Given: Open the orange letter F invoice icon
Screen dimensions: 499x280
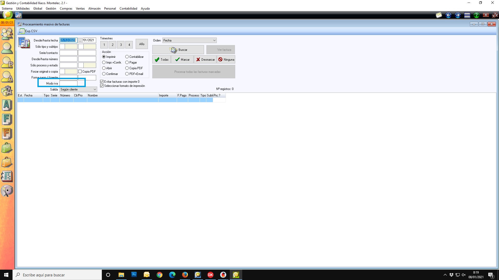Looking at the screenshot, I should [x=7, y=134].
